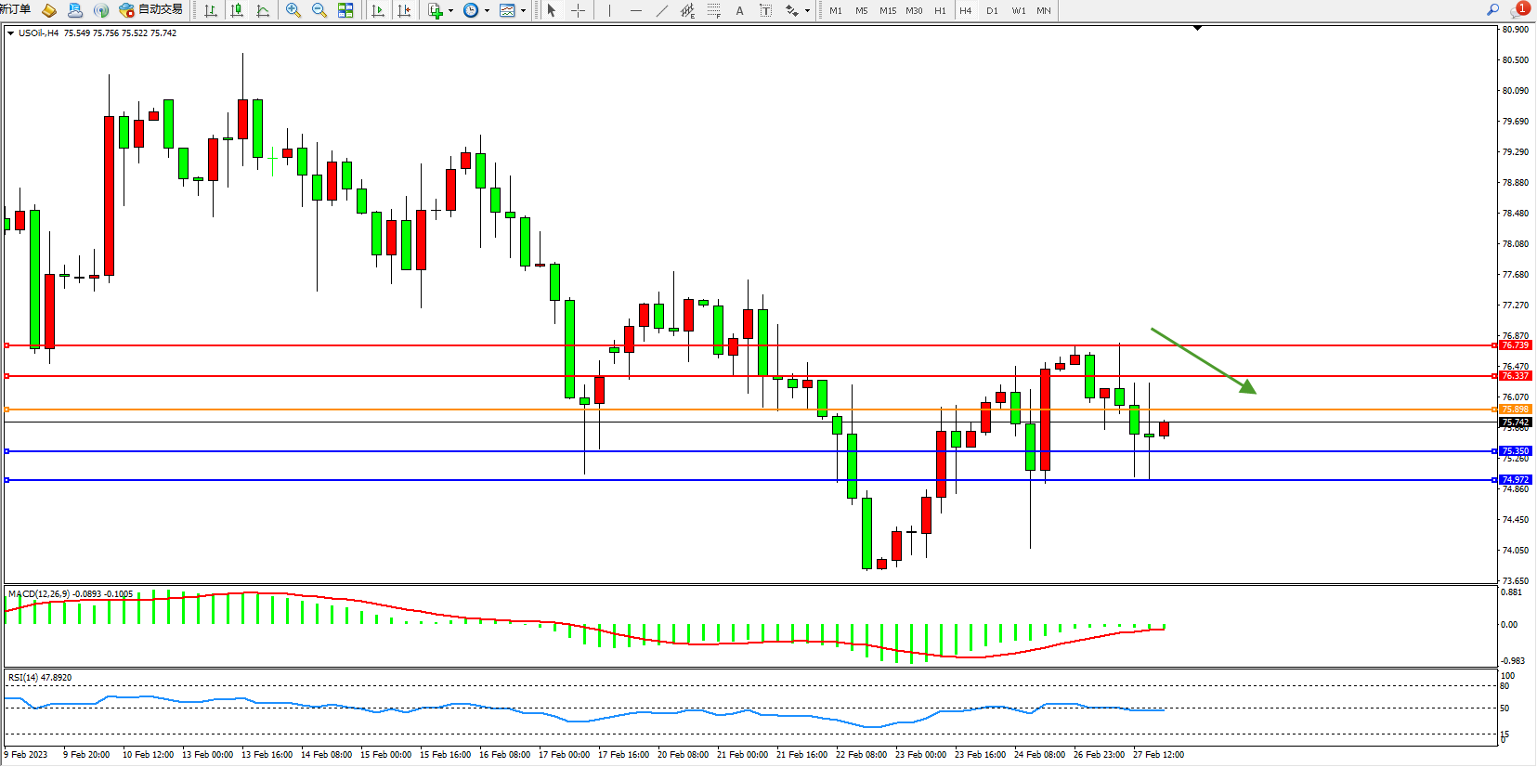Enable chart auto scroll
Image resolution: width=1537 pixels, height=767 pixels.
378,10
